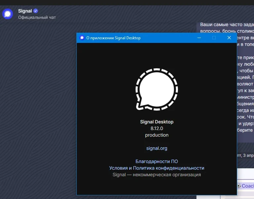Click the О приложении Signal Desktop title
The image size is (254, 199).
[113, 38]
